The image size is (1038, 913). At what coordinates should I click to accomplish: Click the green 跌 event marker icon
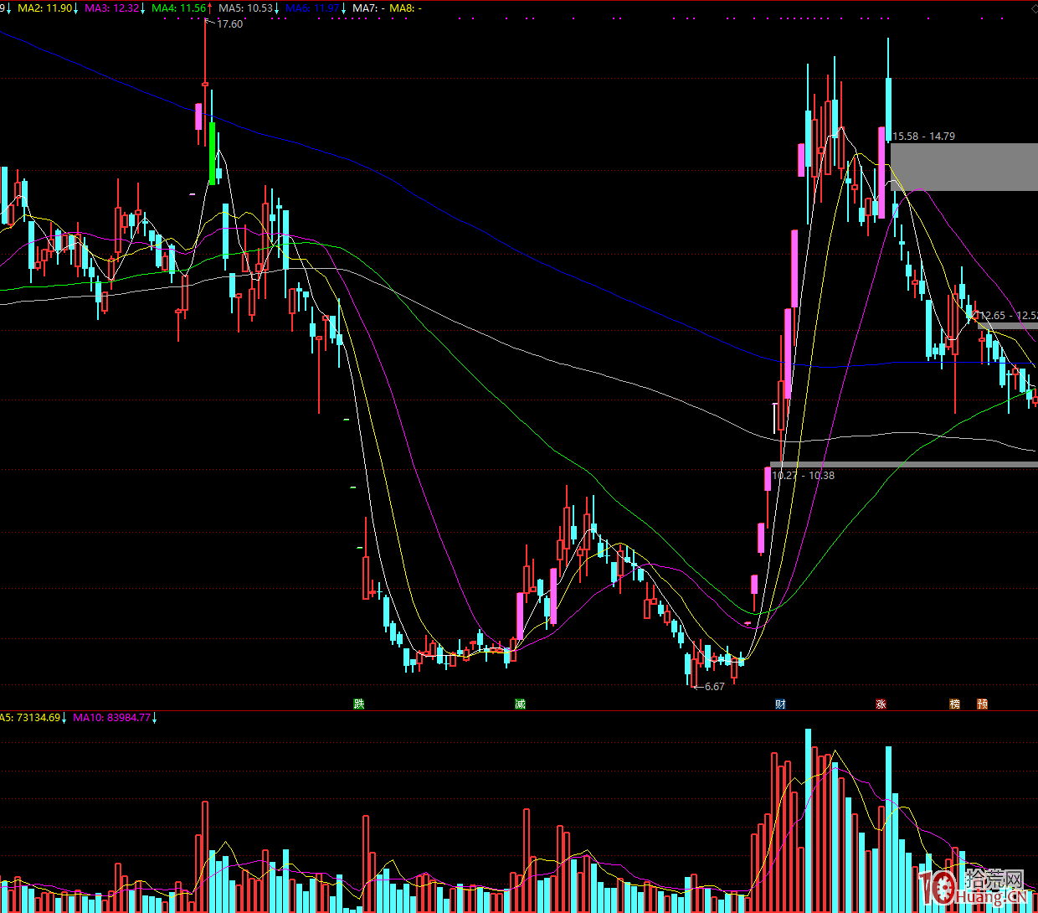point(359,704)
